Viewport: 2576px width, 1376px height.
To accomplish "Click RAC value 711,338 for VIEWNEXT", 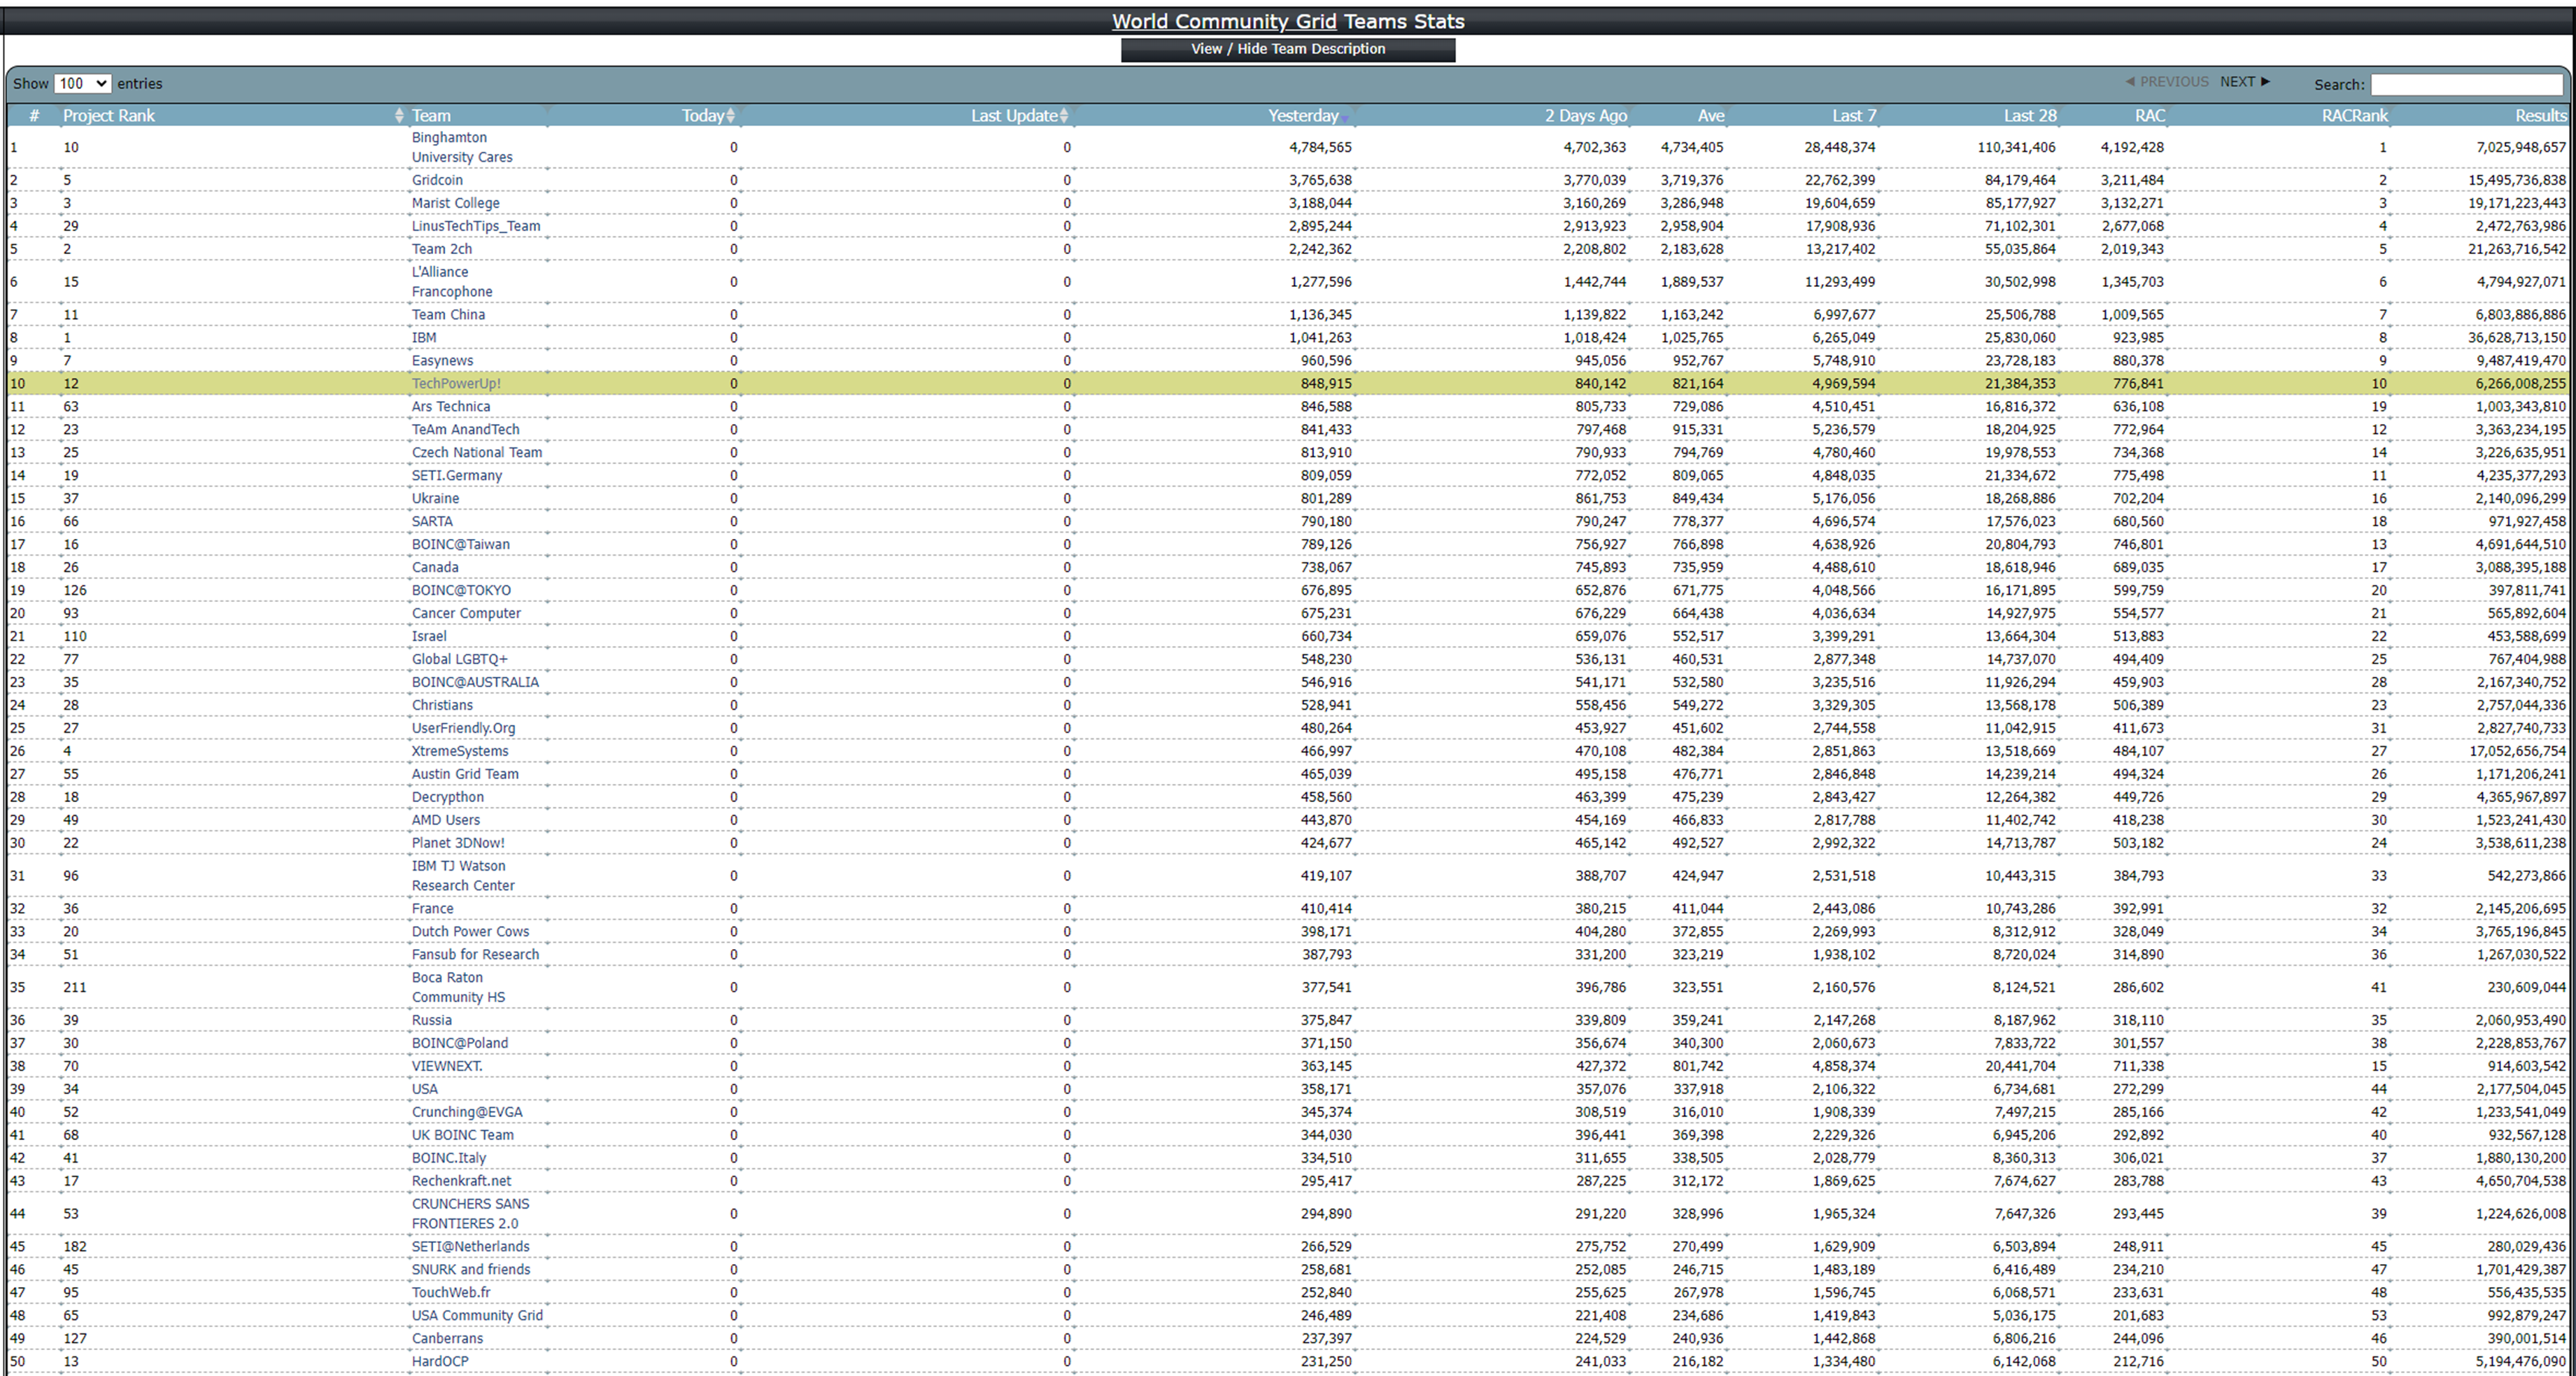I will [x=2138, y=1067].
